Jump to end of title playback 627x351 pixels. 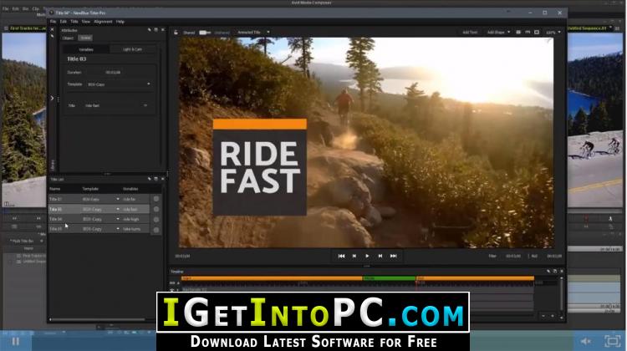click(394, 256)
